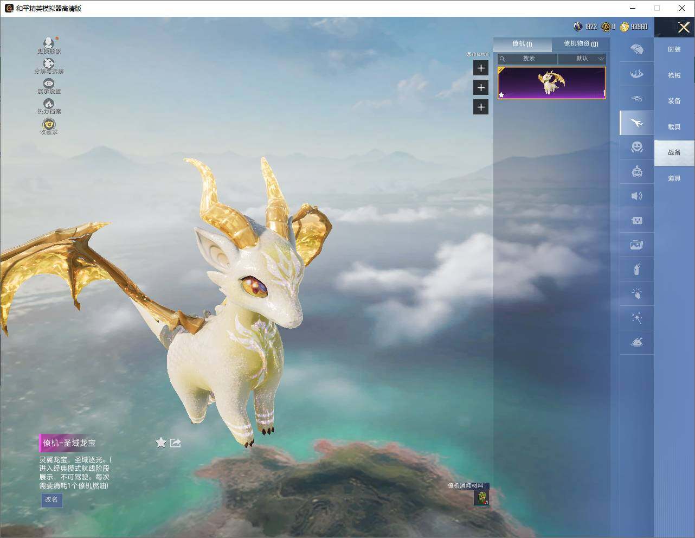Open the 战备 category tab
The height and width of the screenshot is (538, 695).
[674, 152]
